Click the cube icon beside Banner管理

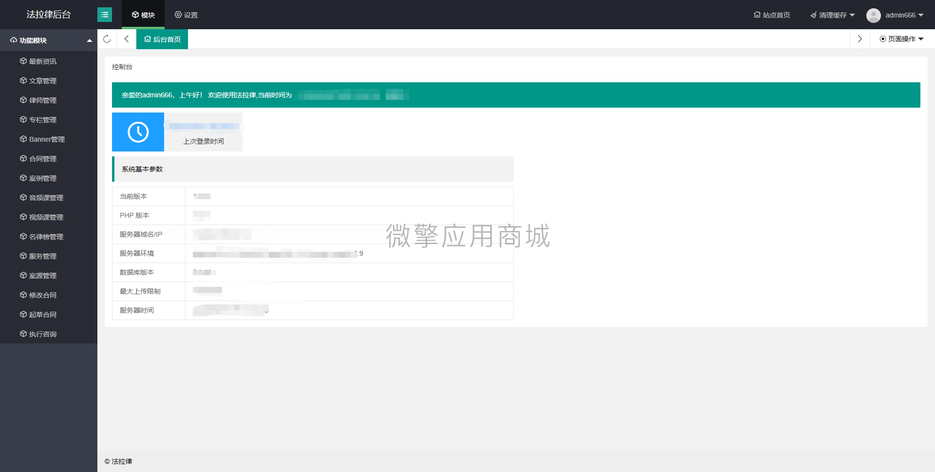point(23,139)
